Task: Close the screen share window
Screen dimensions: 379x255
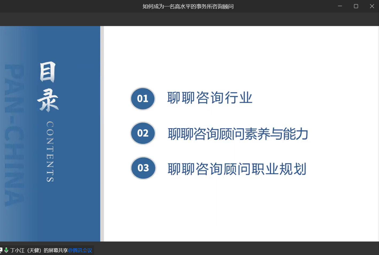Action: (372, 6)
